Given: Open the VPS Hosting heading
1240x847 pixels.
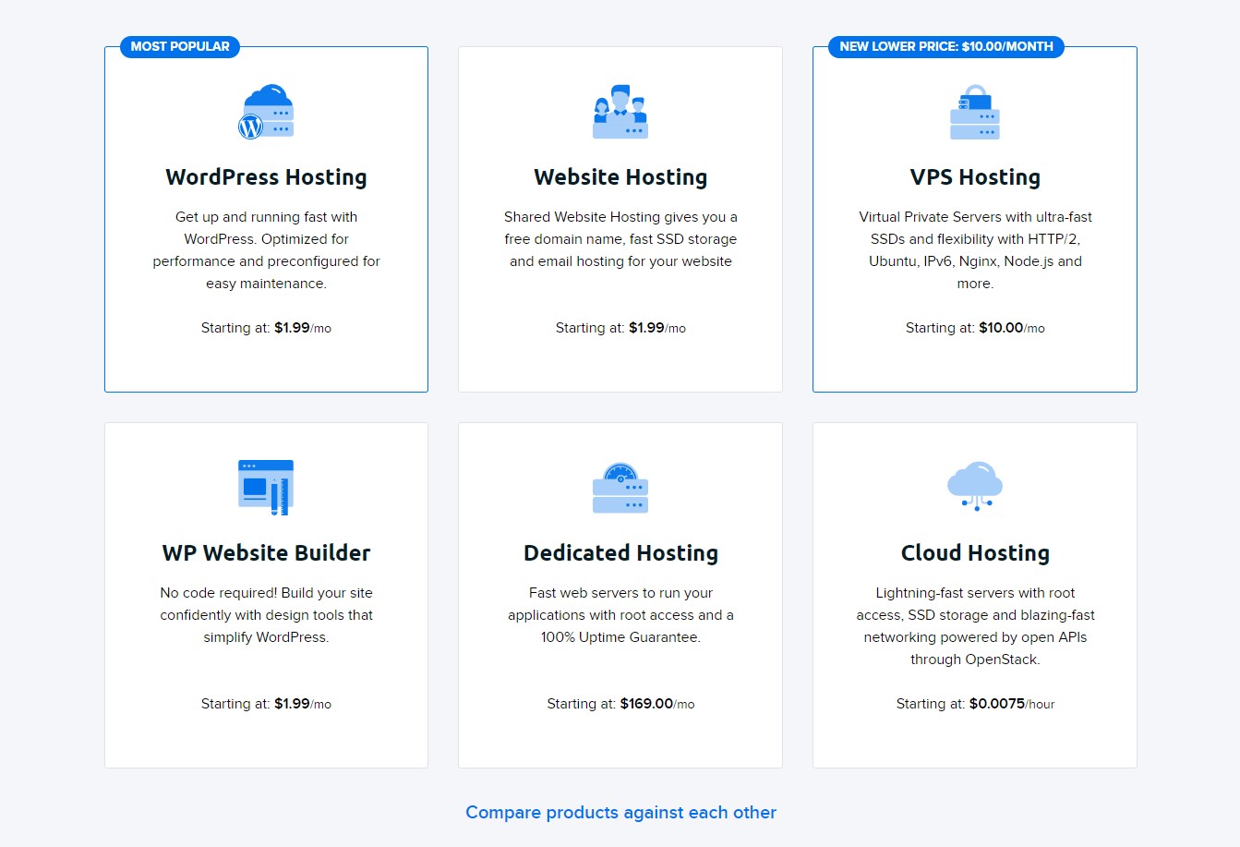Looking at the screenshot, I should pyautogui.click(x=975, y=177).
